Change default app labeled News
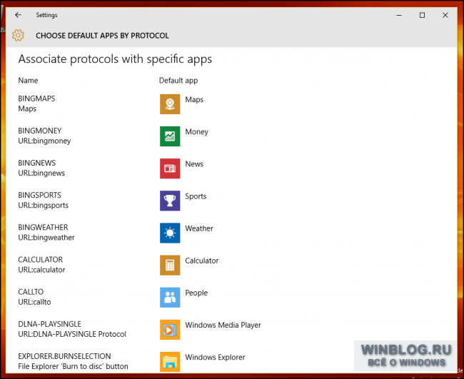Screen dimensions: 464x379 pos(194,164)
